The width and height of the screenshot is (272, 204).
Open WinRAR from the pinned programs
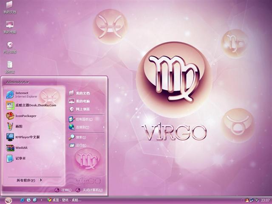click(x=20, y=148)
